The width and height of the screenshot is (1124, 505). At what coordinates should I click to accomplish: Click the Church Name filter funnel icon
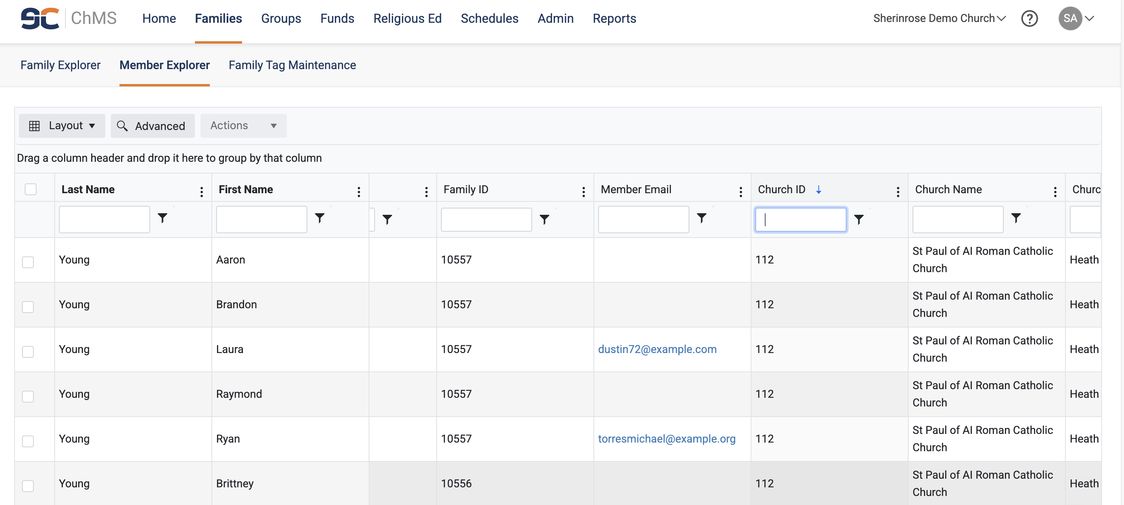coord(1016,218)
